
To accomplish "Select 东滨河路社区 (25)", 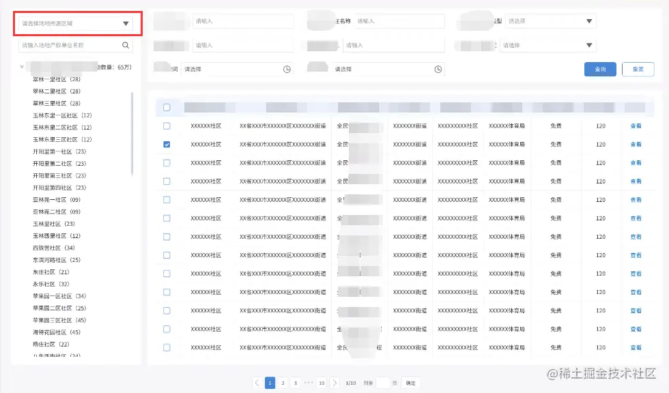I will [56, 260].
